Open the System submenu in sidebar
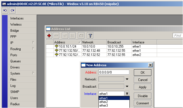Viewport: 183px width, 108px height. click(x=22, y=73)
